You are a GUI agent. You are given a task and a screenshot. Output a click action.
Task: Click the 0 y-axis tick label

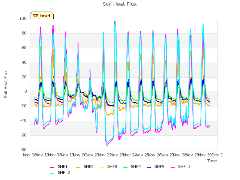click(x=25, y=91)
